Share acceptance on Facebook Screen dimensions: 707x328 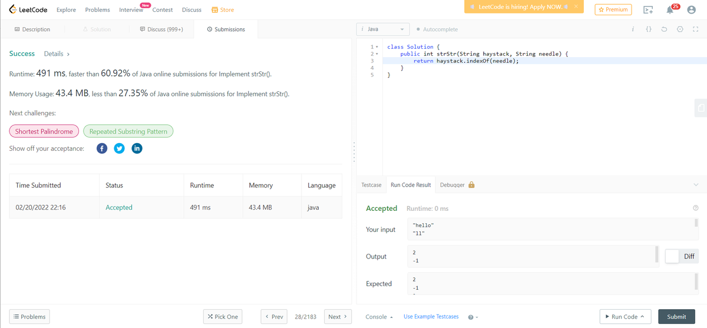coord(102,148)
